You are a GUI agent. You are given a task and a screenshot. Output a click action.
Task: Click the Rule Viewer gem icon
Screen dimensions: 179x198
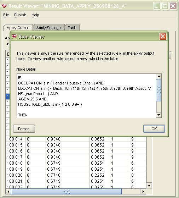tap(14, 37)
